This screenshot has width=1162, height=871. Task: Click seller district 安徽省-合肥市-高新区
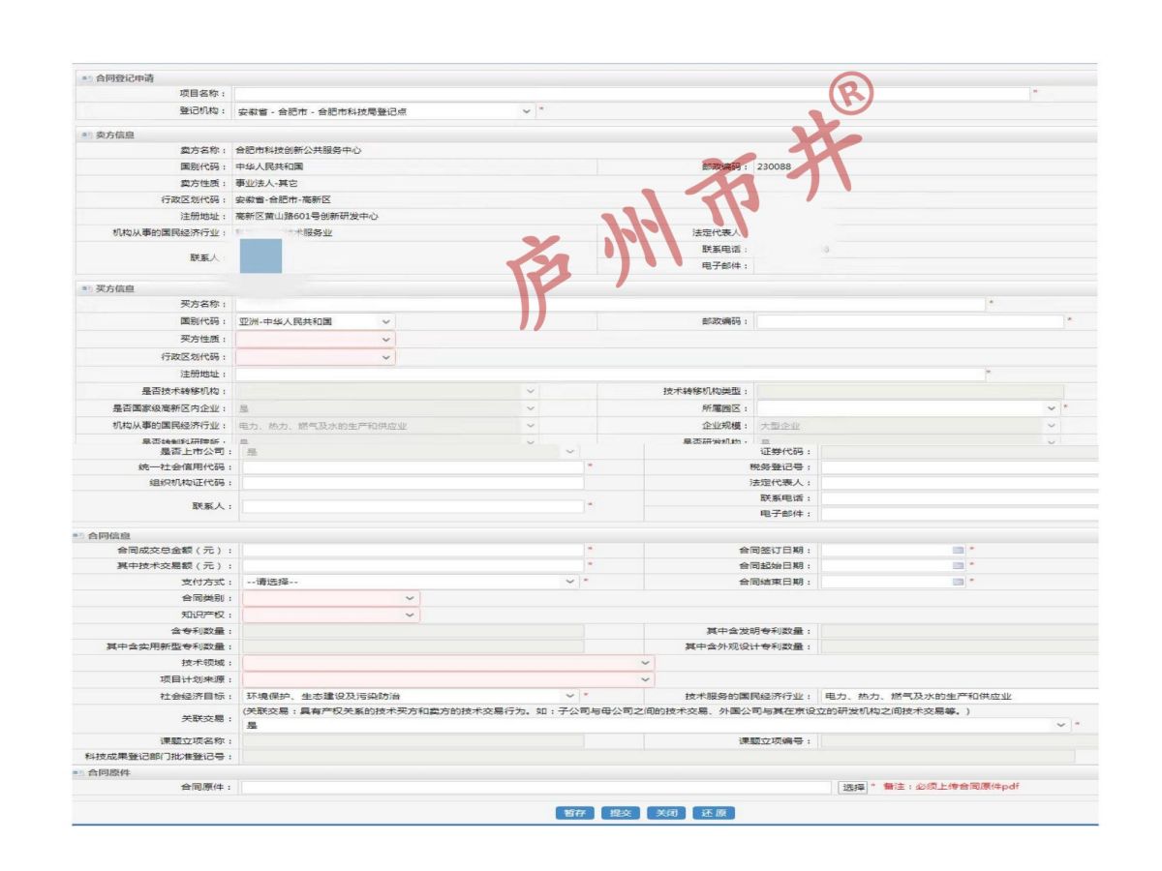point(284,199)
